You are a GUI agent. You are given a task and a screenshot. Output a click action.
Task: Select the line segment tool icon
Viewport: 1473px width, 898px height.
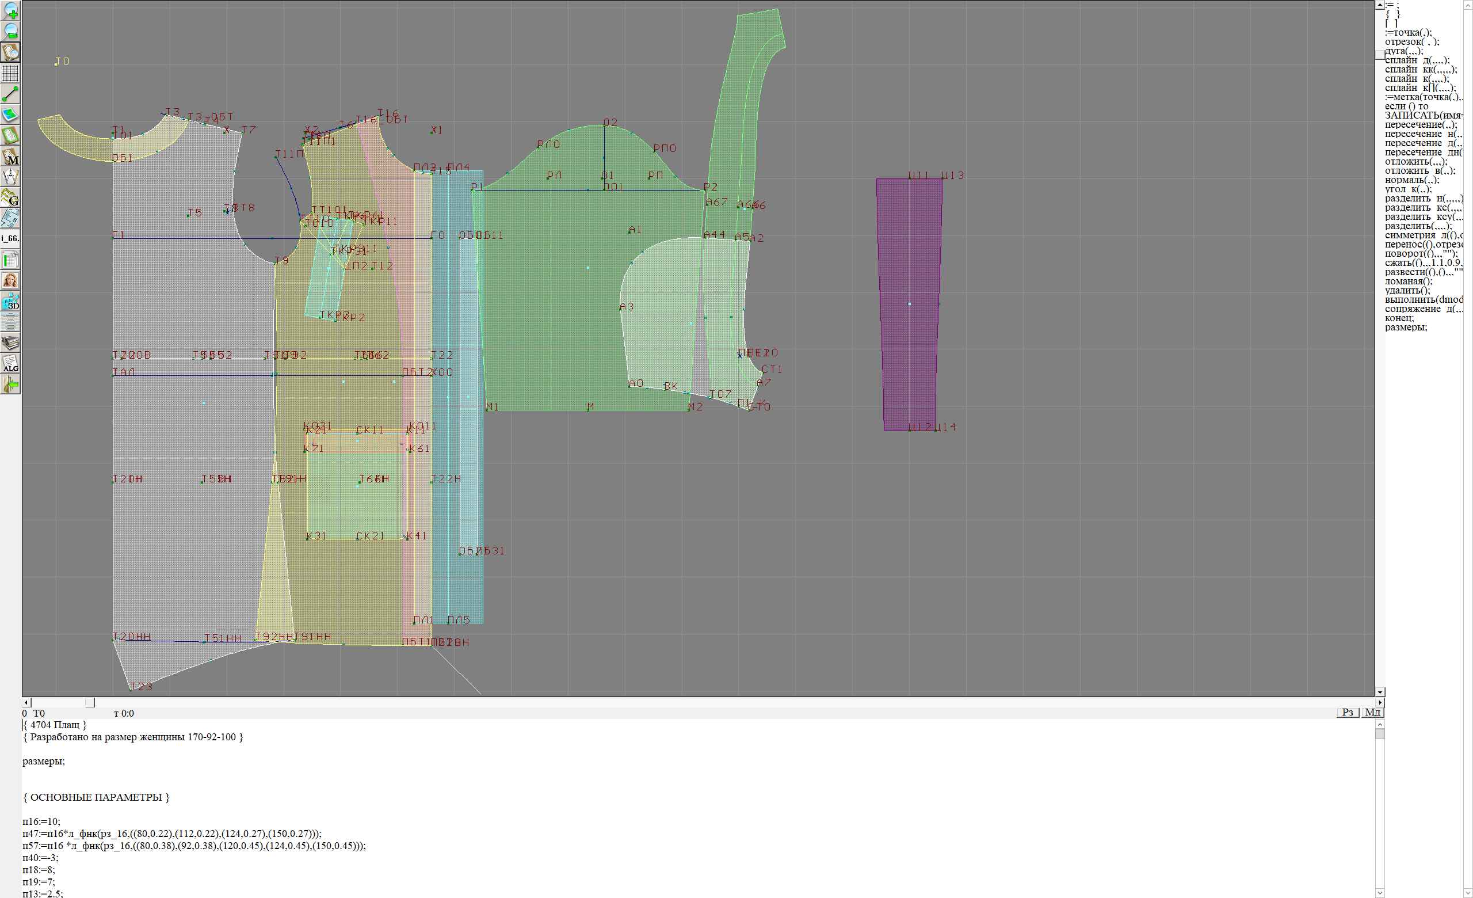click(11, 94)
